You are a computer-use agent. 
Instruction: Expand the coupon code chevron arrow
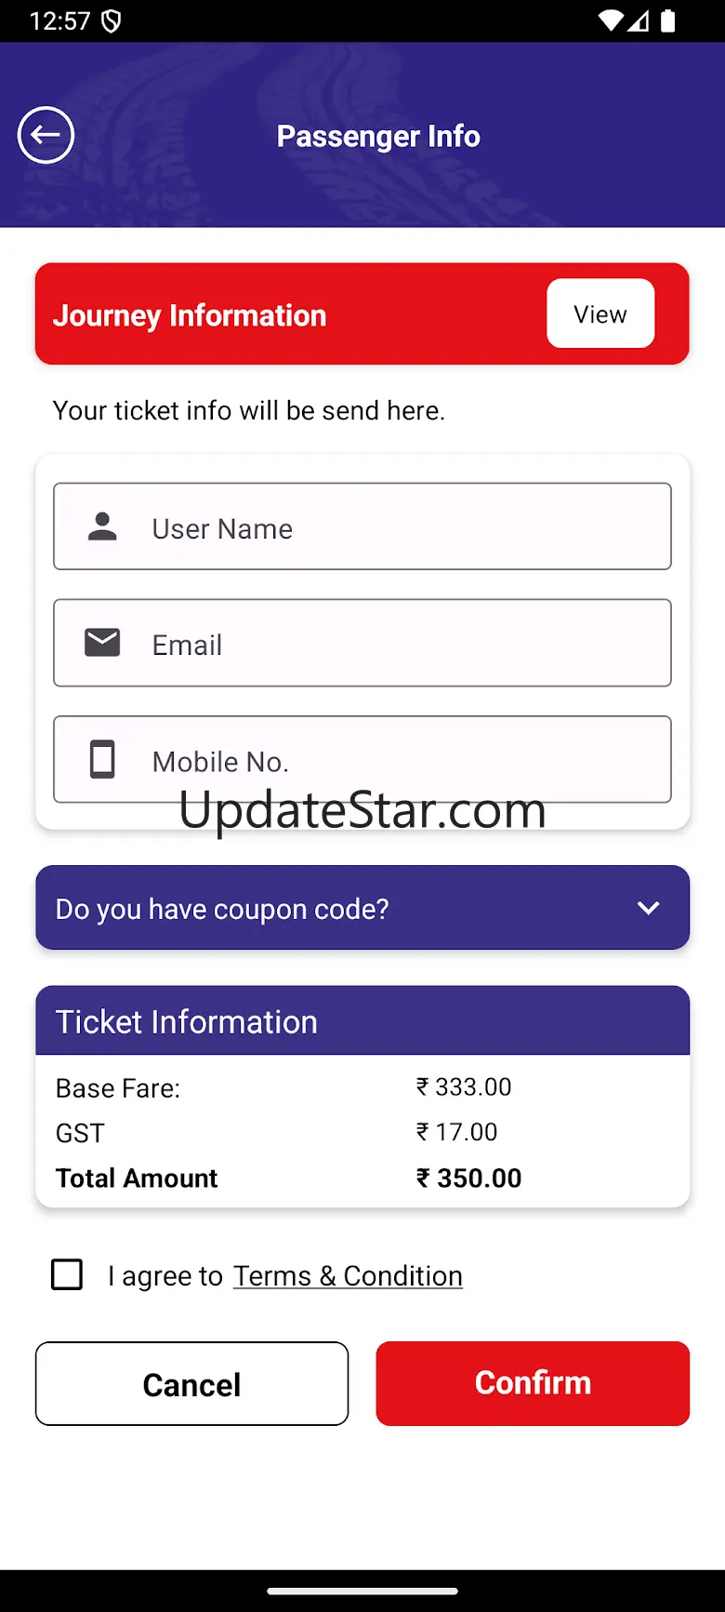click(649, 908)
